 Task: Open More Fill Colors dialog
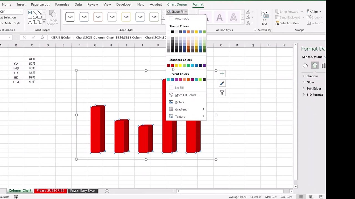[x=186, y=95]
